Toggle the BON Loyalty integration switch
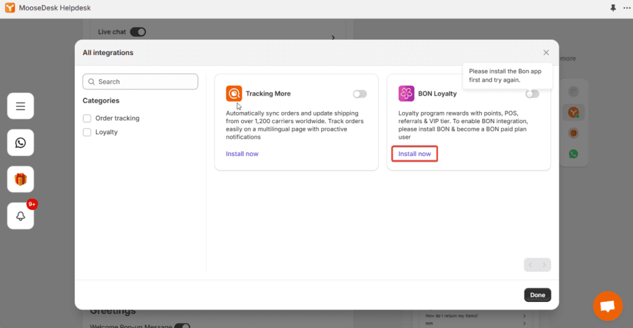The image size is (633, 328). [532, 94]
